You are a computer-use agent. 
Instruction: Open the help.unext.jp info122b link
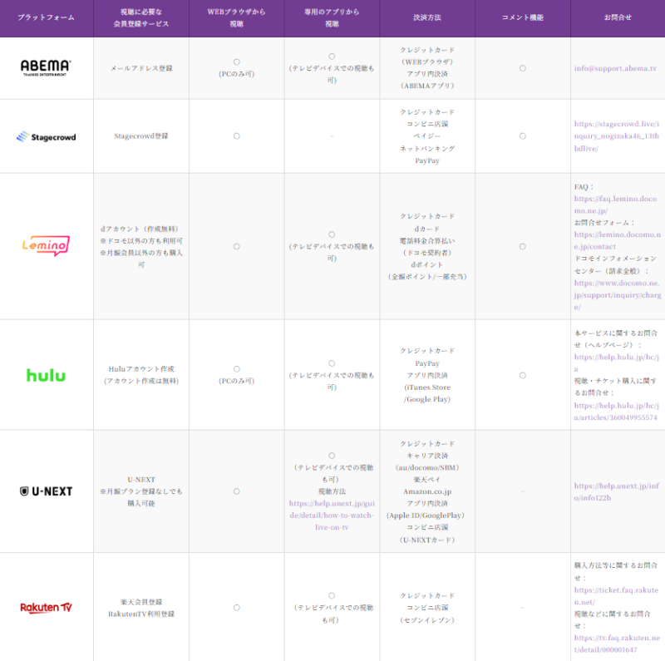[x=617, y=491]
